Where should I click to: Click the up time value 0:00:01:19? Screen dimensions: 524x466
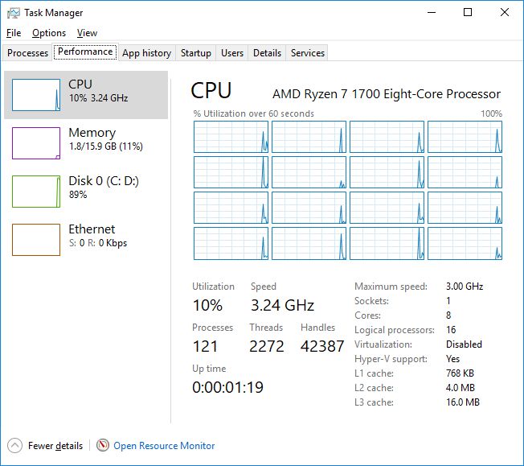point(228,387)
